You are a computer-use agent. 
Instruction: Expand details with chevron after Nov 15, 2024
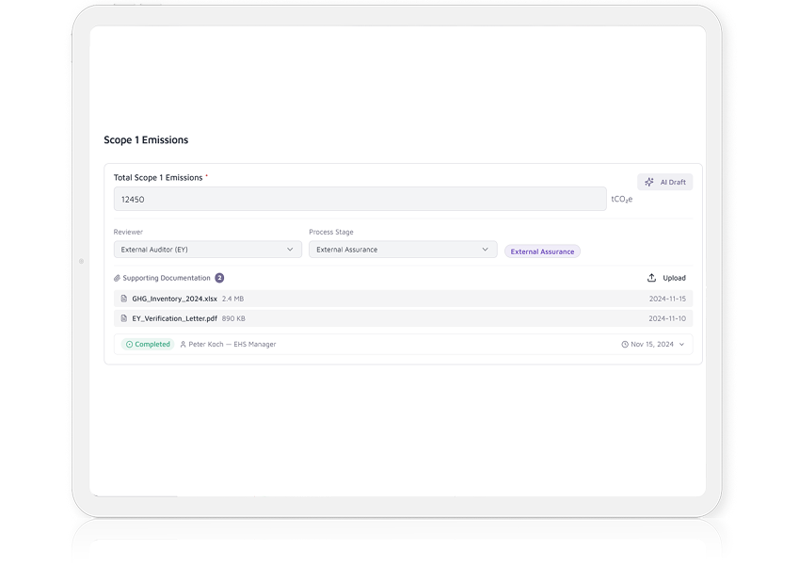pos(681,345)
